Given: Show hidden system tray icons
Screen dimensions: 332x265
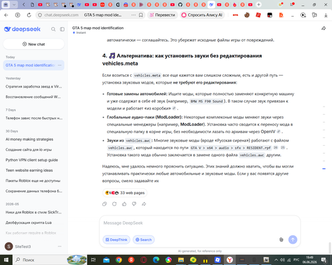Looking at the screenshot, I should pos(276,260).
